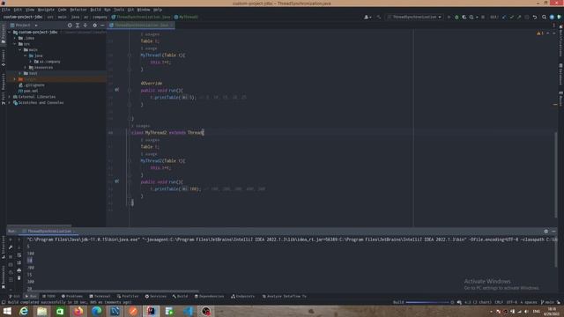Open the Problems tool window
The height and width of the screenshot is (317, 564).
[72, 296]
